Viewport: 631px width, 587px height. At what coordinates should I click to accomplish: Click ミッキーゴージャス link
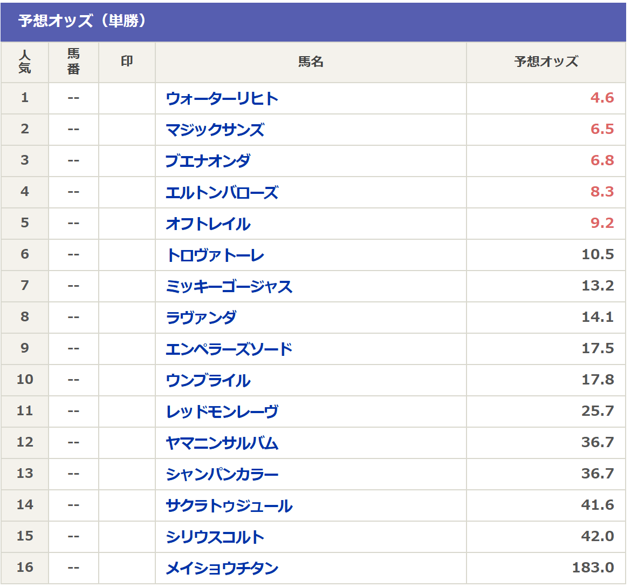click(229, 287)
